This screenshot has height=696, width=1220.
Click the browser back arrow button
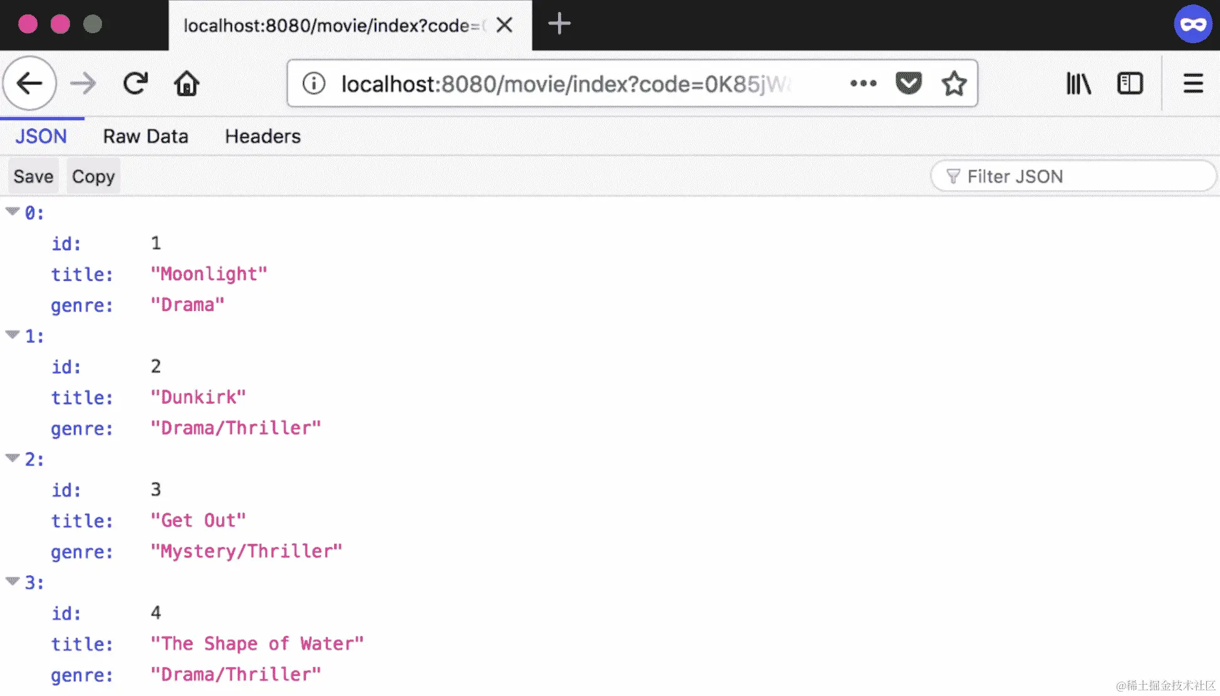tap(29, 83)
